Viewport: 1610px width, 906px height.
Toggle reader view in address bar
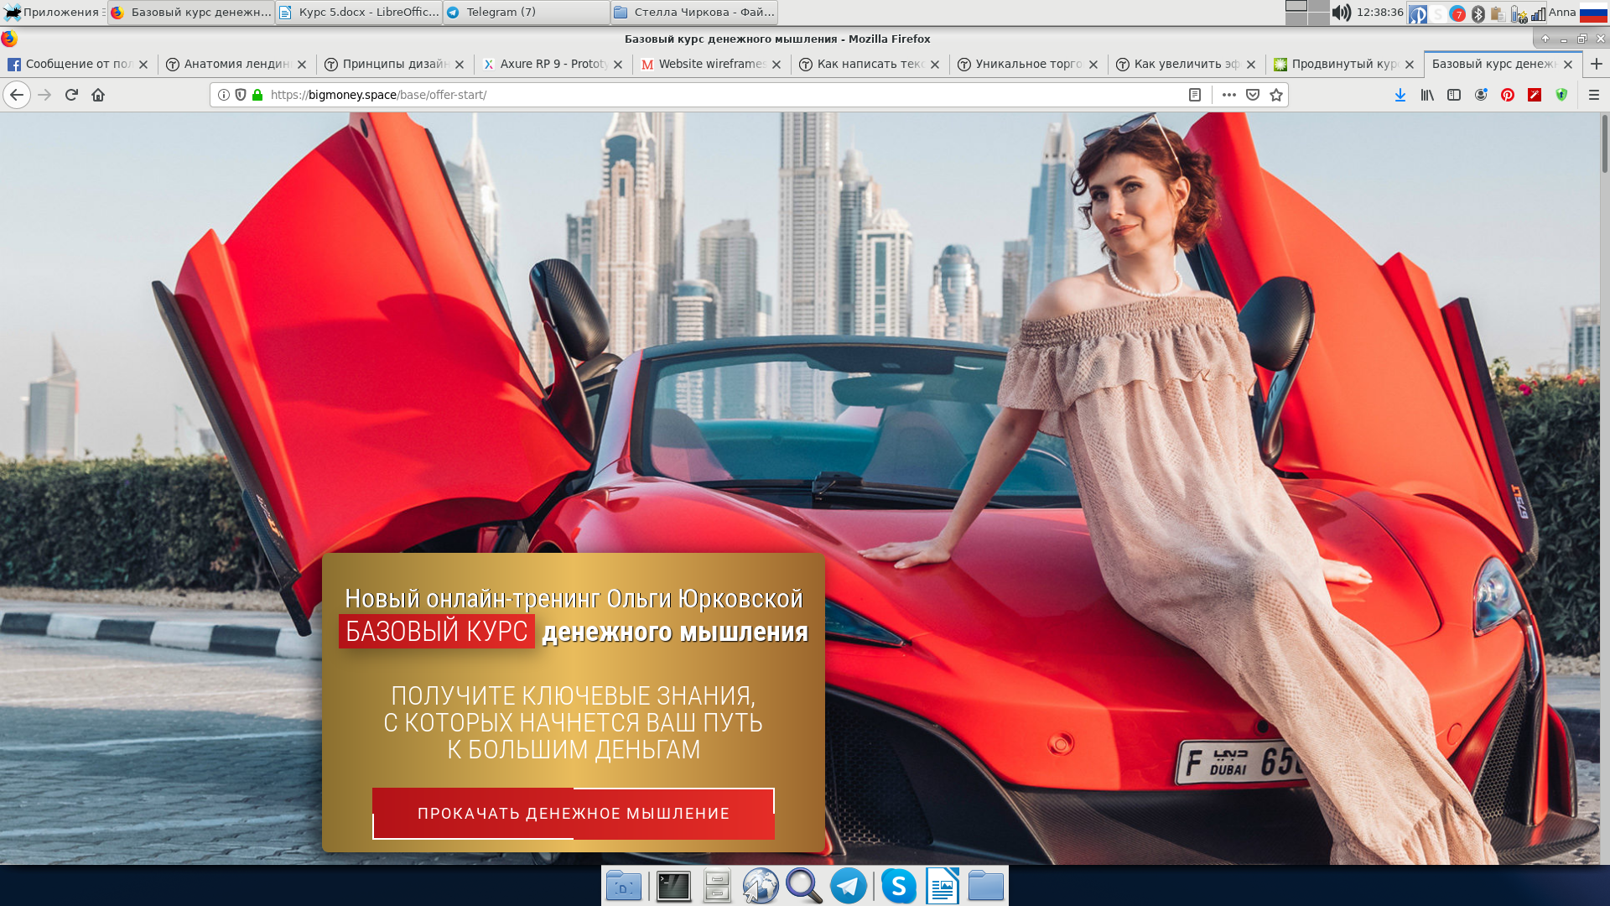[1195, 95]
